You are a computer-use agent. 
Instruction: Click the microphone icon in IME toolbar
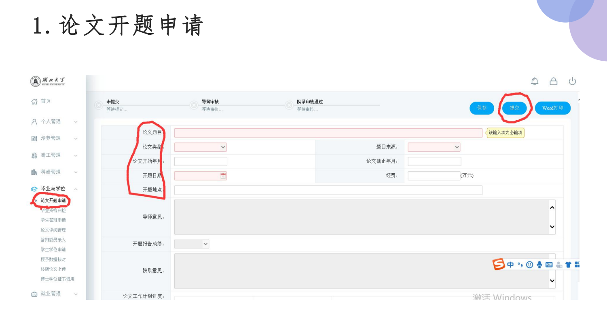[x=539, y=265]
